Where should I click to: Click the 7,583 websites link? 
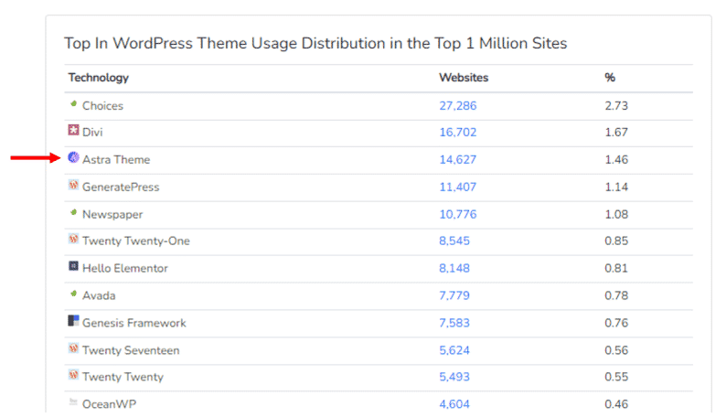(454, 323)
